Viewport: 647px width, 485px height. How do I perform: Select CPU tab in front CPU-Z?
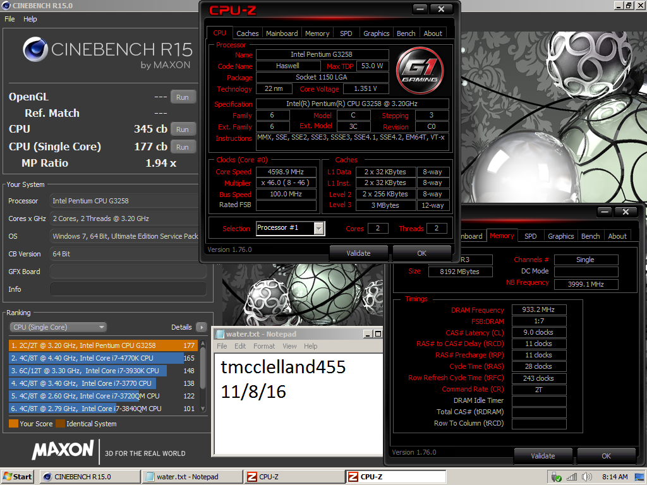tap(219, 33)
